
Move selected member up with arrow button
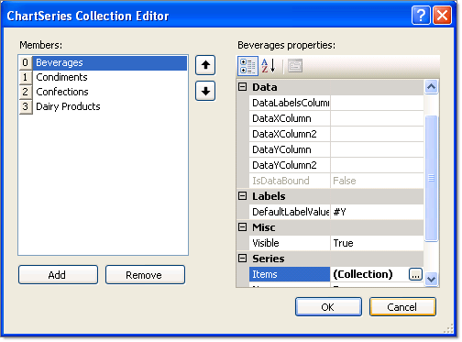coord(205,65)
